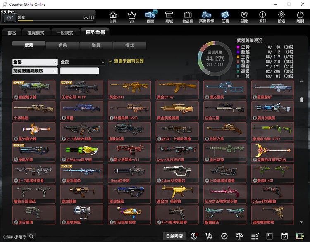
Task: Click the orange 王牌 color swatch
Action: 238,57
